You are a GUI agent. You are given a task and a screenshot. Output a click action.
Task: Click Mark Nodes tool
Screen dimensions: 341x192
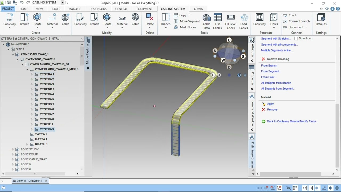[185, 27]
